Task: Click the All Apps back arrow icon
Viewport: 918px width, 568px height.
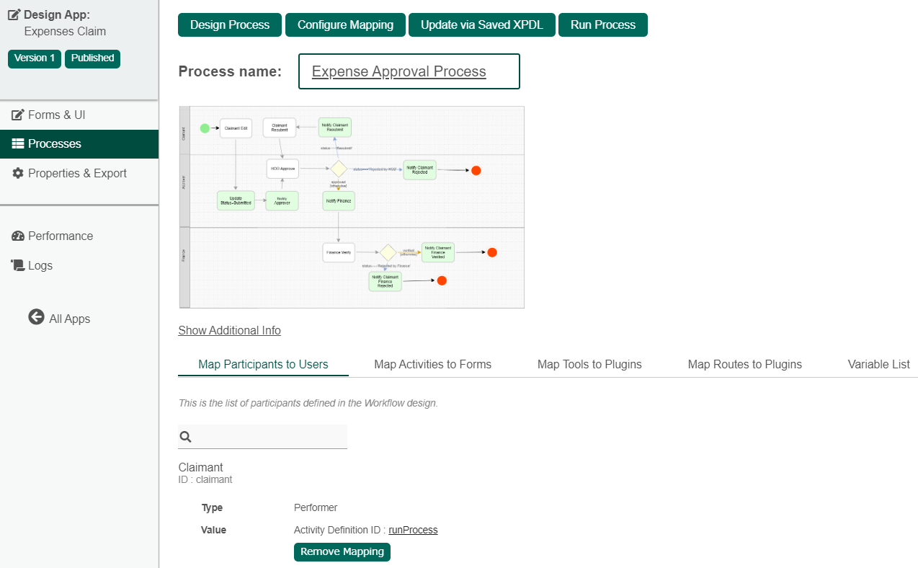Action: click(x=36, y=317)
